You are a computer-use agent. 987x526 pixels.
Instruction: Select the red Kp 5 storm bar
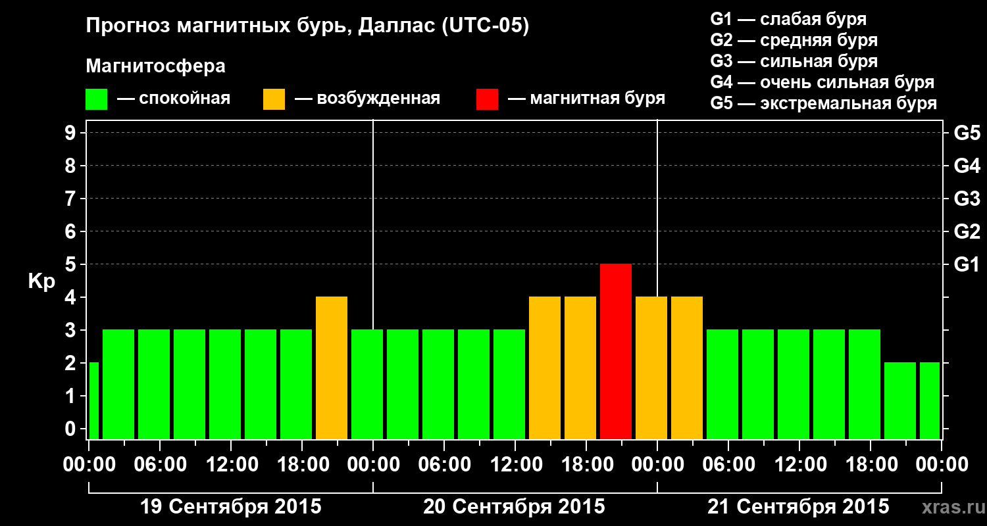click(x=616, y=352)
